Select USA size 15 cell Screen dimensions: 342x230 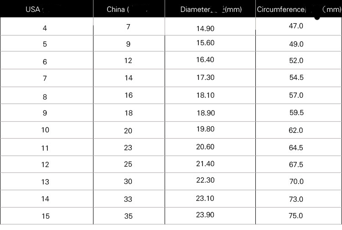[x=45, y=216]
